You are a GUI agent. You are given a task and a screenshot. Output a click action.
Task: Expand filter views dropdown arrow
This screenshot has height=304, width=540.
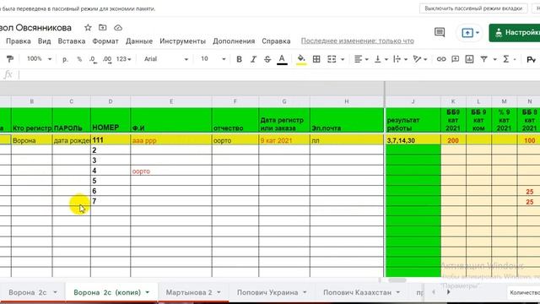[494, 59]
